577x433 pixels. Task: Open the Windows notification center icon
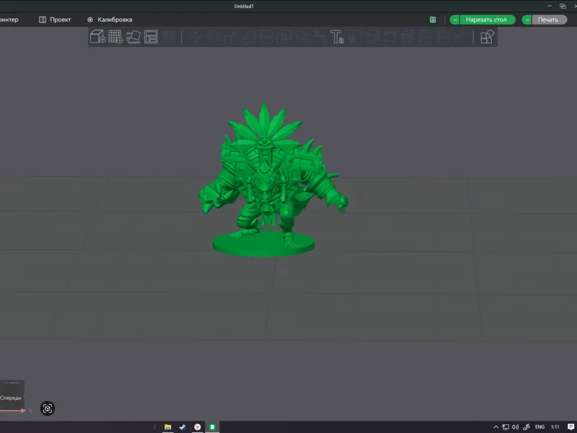tap(571, 427)
